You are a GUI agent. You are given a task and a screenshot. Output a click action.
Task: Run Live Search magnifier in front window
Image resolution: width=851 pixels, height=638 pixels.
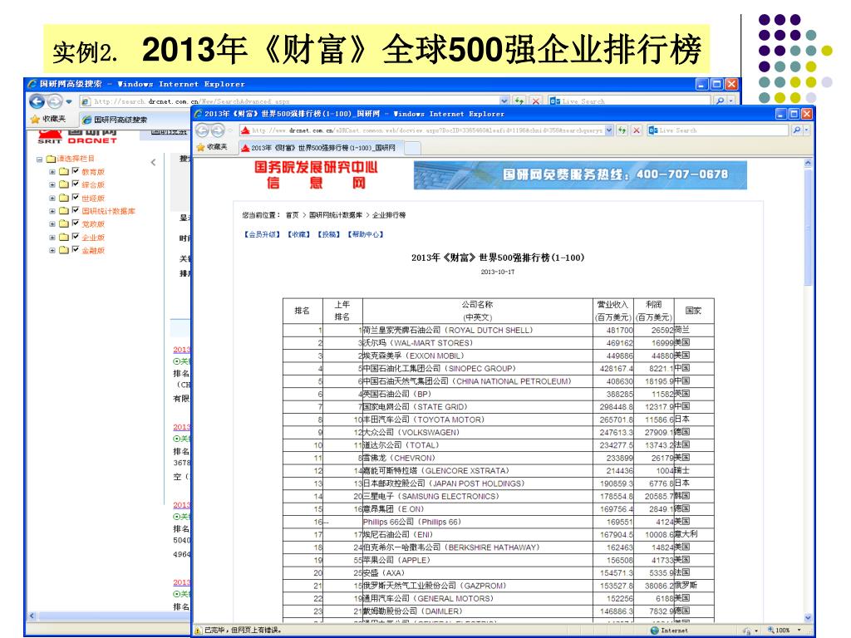[797, 130]
